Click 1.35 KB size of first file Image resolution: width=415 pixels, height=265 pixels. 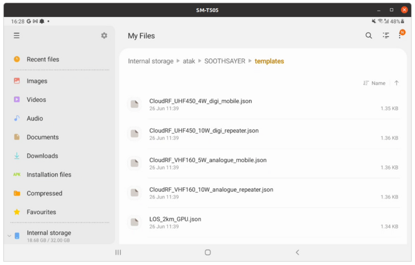click(x=389, y=109)
